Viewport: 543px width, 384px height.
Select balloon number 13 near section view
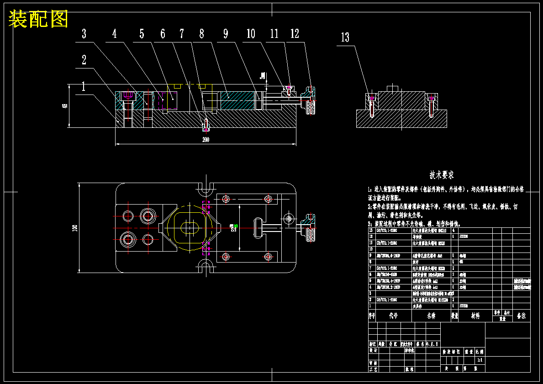(345, 37)
